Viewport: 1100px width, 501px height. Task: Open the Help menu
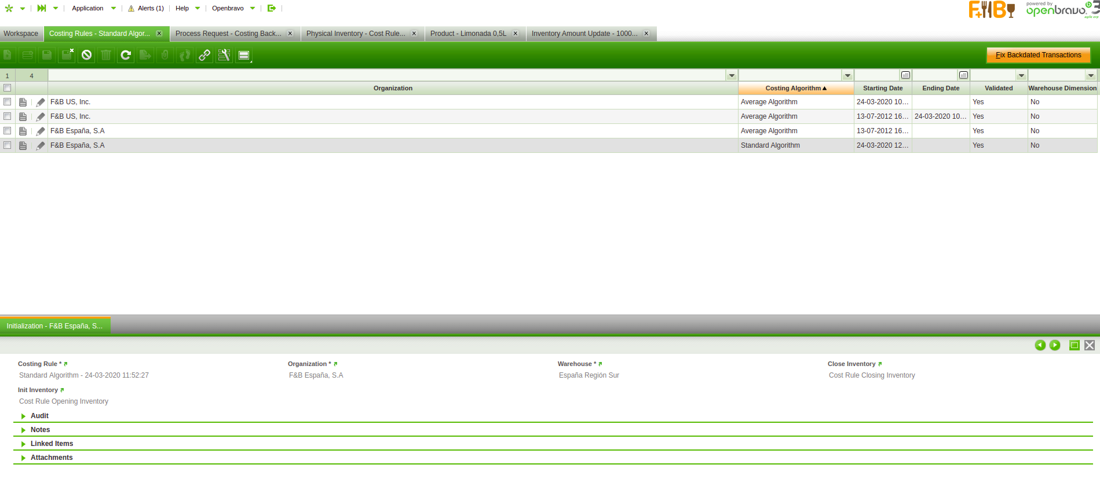[x=187, y=8]
